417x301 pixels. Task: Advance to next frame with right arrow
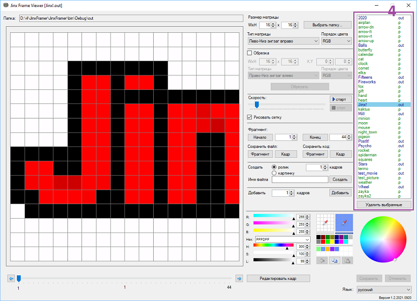coord(239,279)
